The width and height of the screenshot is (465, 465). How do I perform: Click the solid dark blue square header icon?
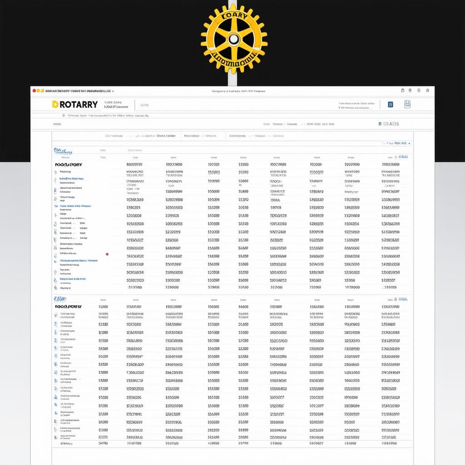[391, 104]
